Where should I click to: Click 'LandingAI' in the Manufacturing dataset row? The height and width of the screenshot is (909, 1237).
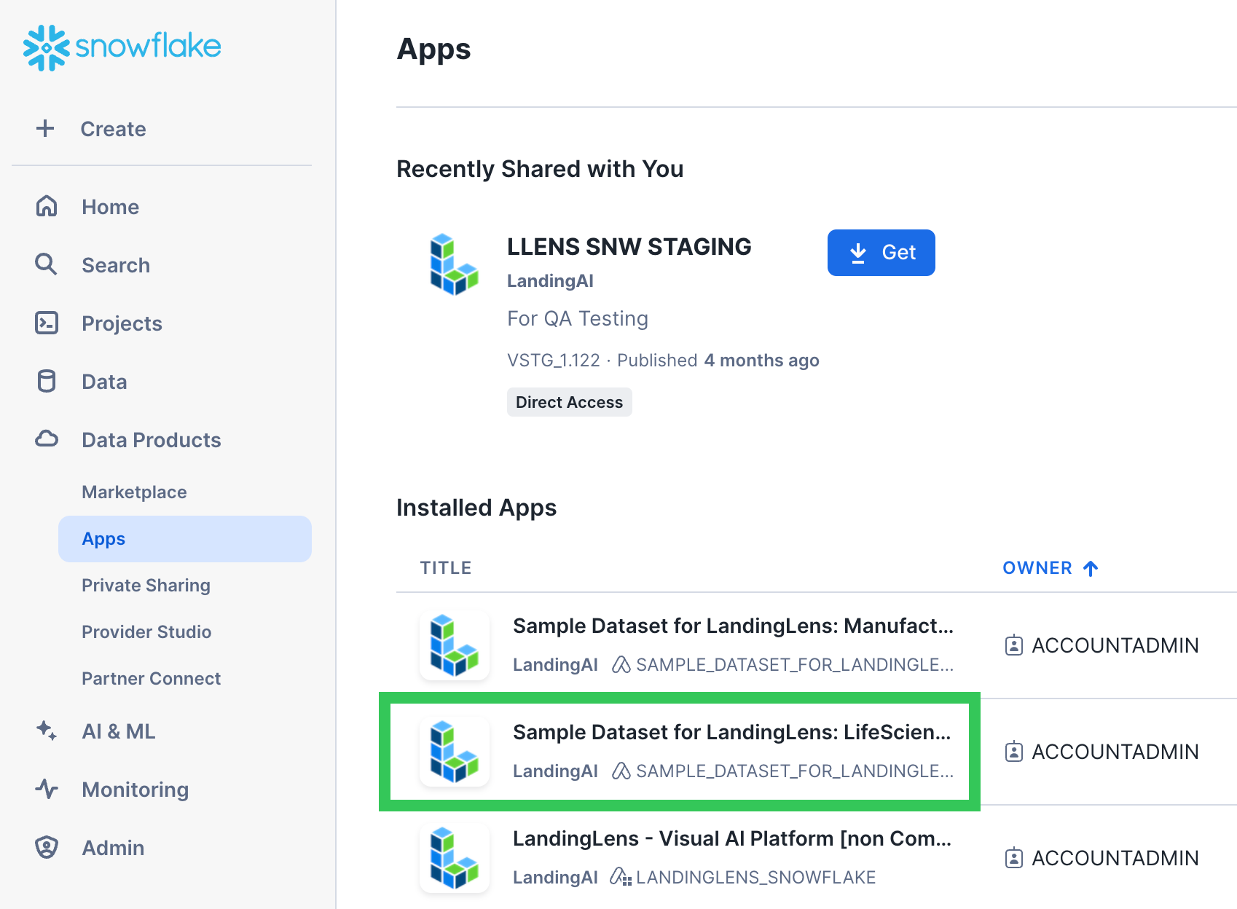click(555, 665)
